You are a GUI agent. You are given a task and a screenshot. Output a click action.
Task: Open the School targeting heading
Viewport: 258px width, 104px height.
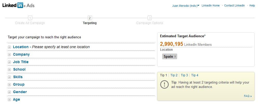[19, 69]
